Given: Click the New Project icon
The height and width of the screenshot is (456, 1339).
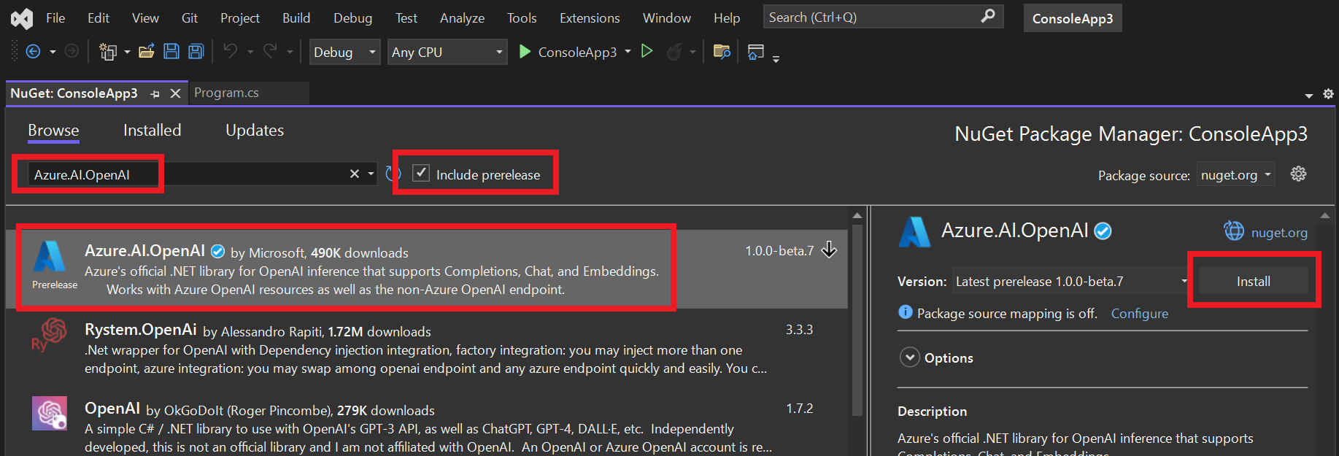Looking at the screenshot, I should [108, 51].
